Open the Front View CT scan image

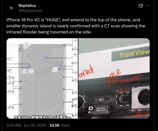114,78
